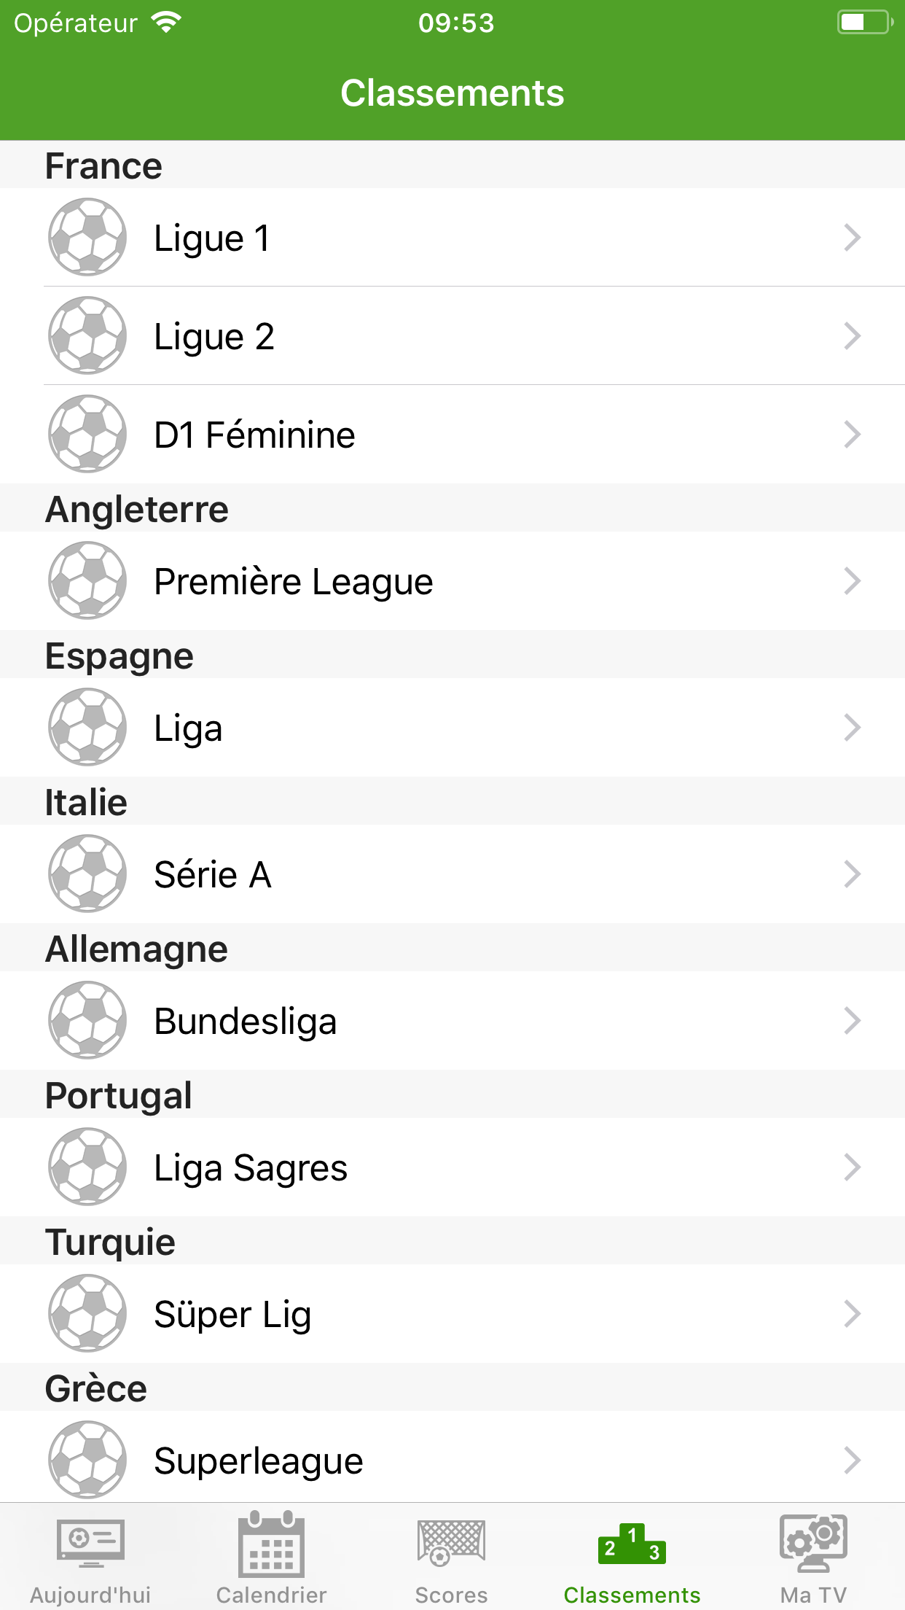Screen dimensions: 905x1610
Task: Switch to the Scores tab label
Action: 451,1595
